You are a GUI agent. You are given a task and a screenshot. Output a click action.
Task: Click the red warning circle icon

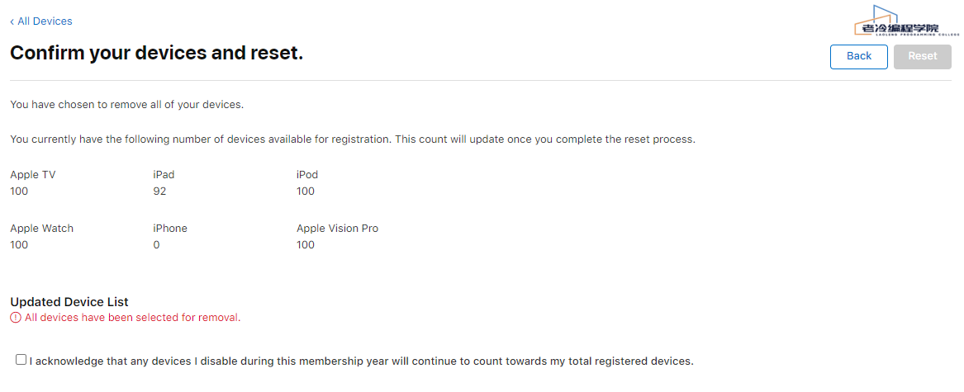16,318
